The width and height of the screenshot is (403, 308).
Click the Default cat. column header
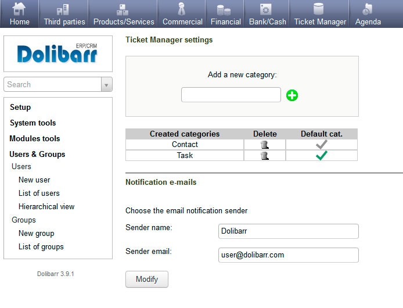coord(322,134)
